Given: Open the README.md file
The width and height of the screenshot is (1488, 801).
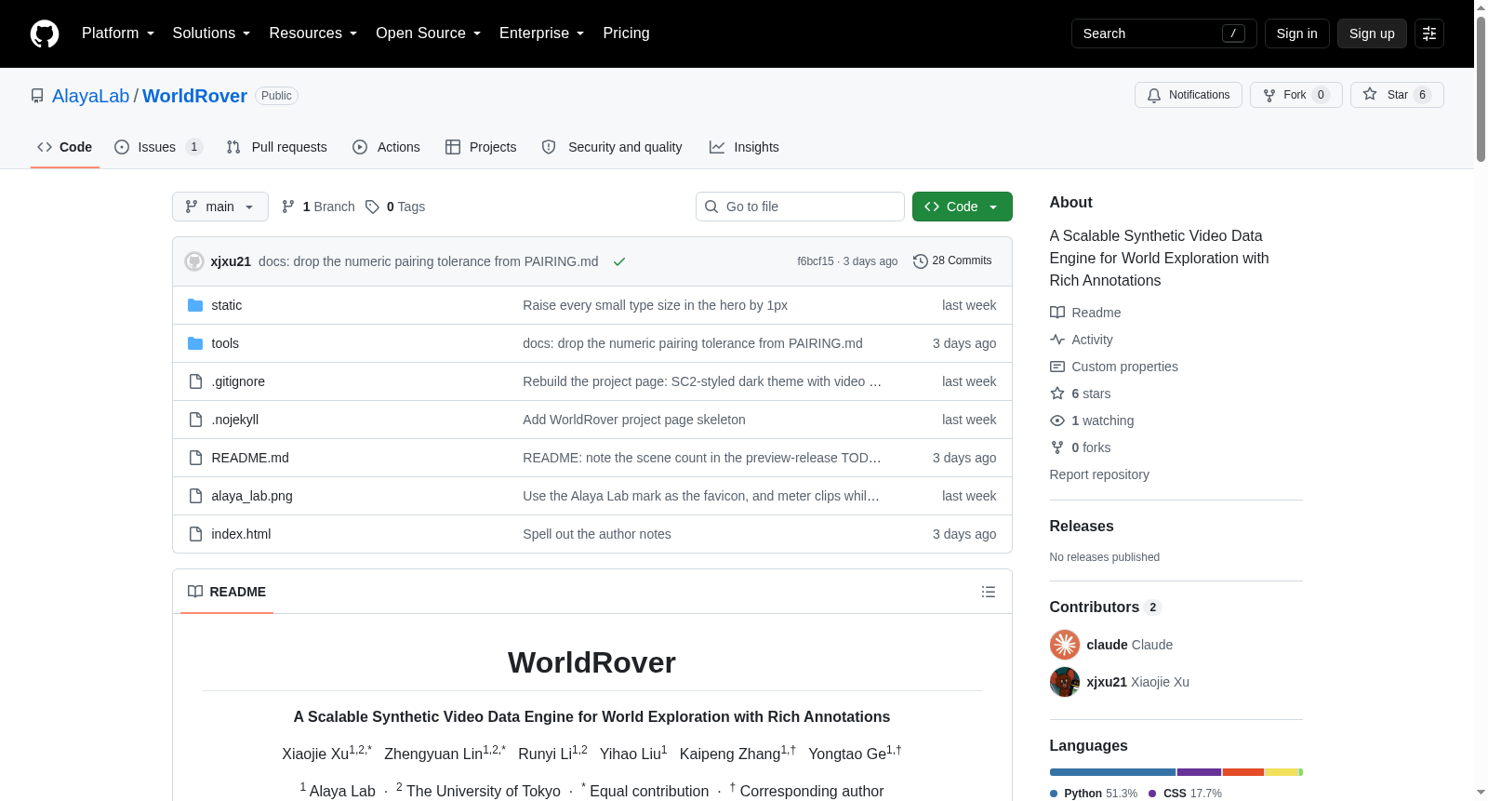Looking at the screenshot, I should 250,458.
